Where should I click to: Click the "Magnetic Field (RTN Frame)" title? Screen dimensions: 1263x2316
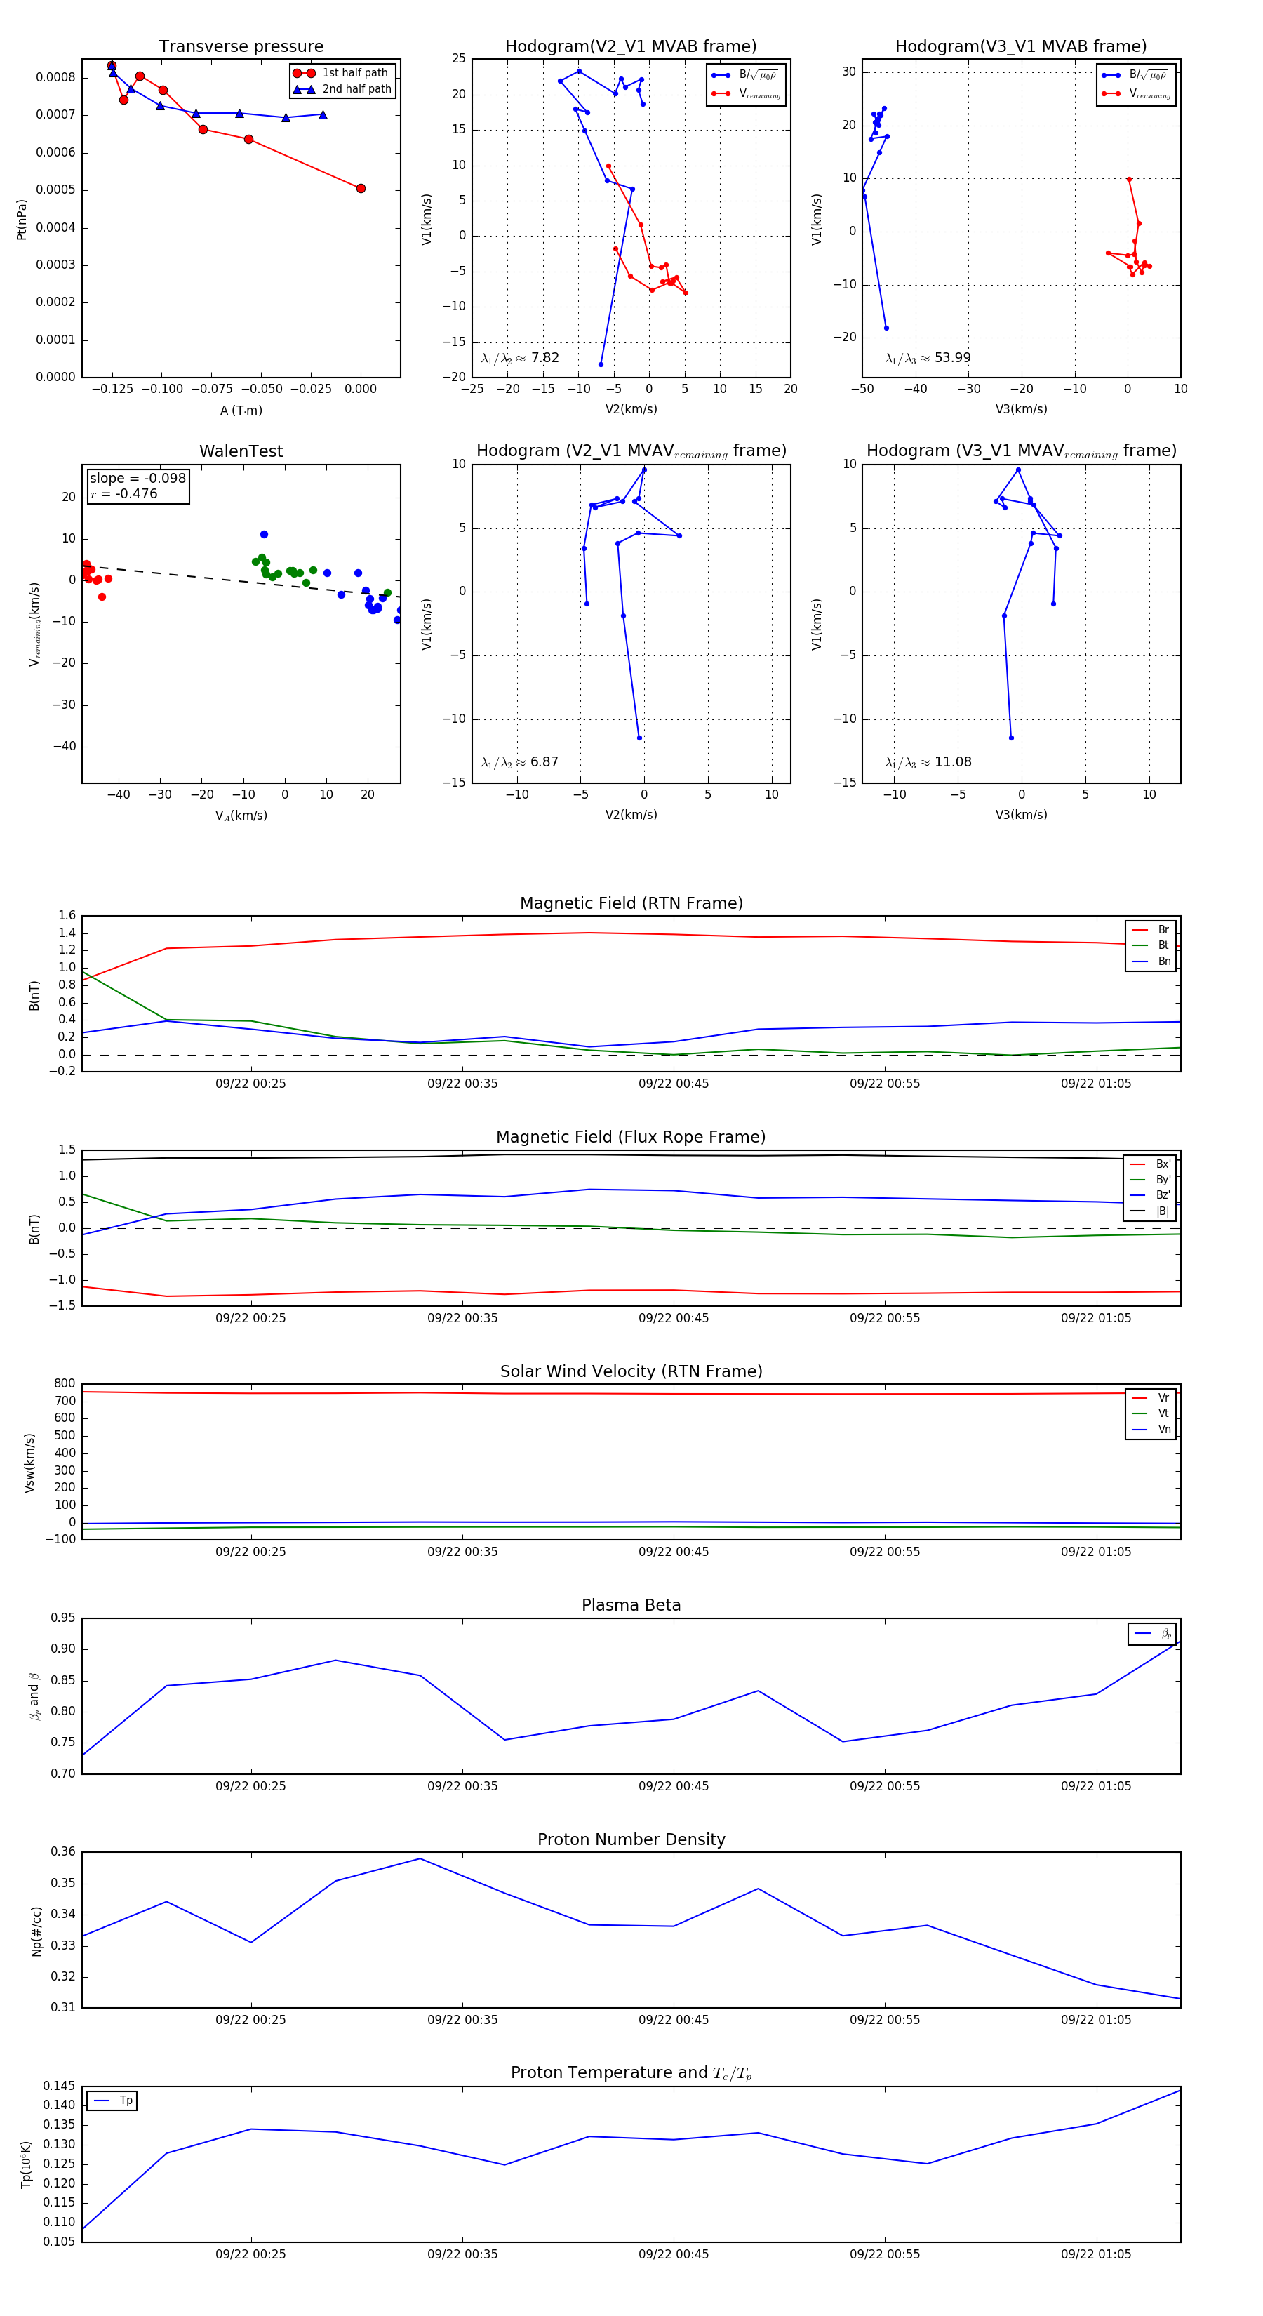pos(631,903)
